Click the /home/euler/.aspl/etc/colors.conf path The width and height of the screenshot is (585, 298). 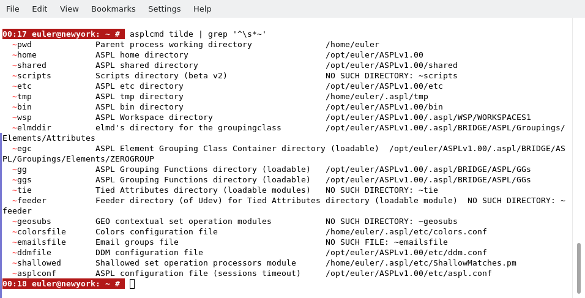point(406,232)
